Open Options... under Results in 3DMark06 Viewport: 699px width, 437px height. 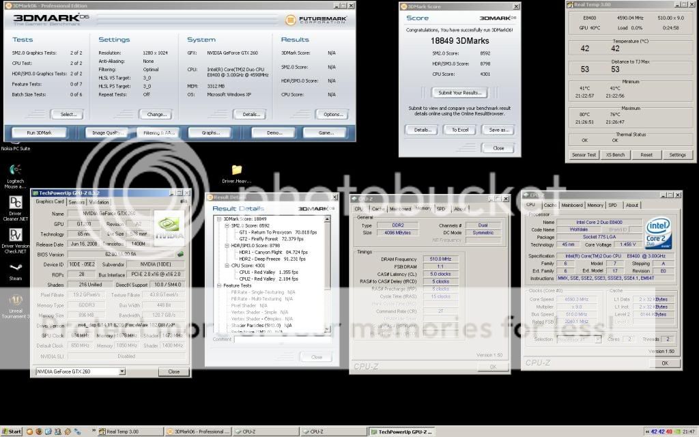(332, 115)
